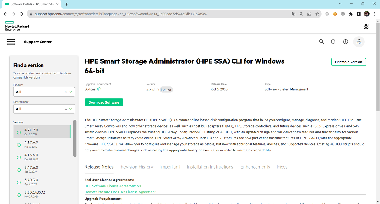Clear the Product selection with X
Viewport: 380px width, 204px height.
[x=66, y=92]
